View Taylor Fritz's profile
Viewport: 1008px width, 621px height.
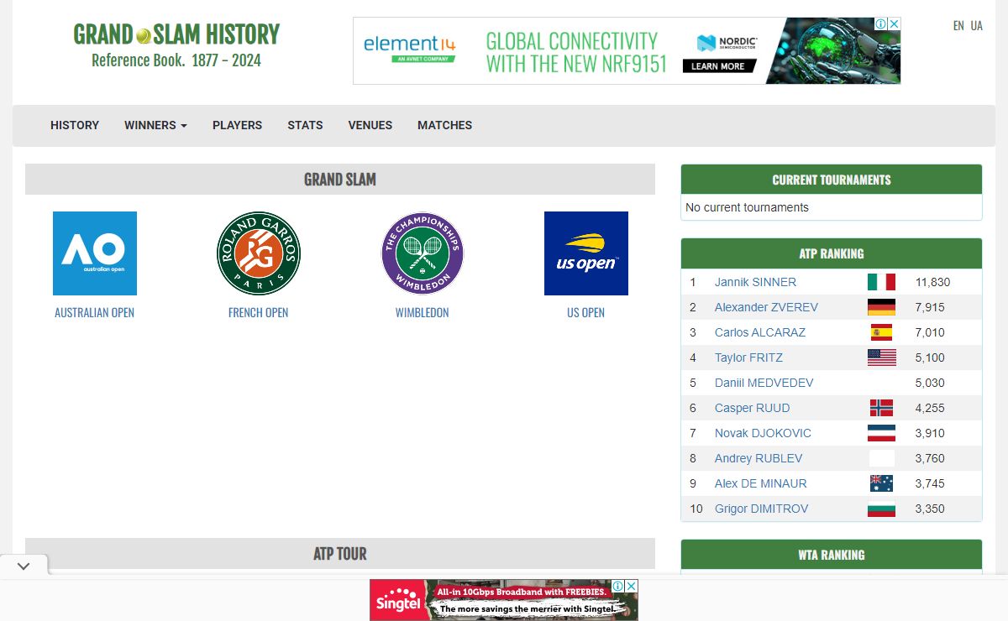(748, 357)
